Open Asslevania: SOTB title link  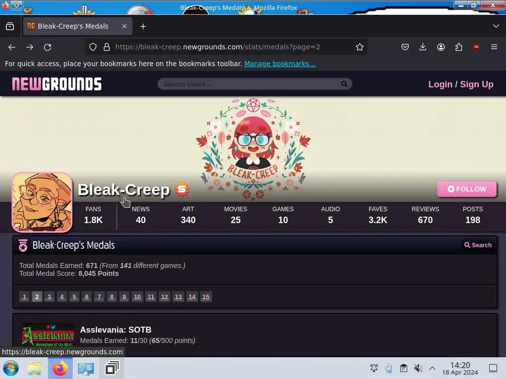(116, 330)
